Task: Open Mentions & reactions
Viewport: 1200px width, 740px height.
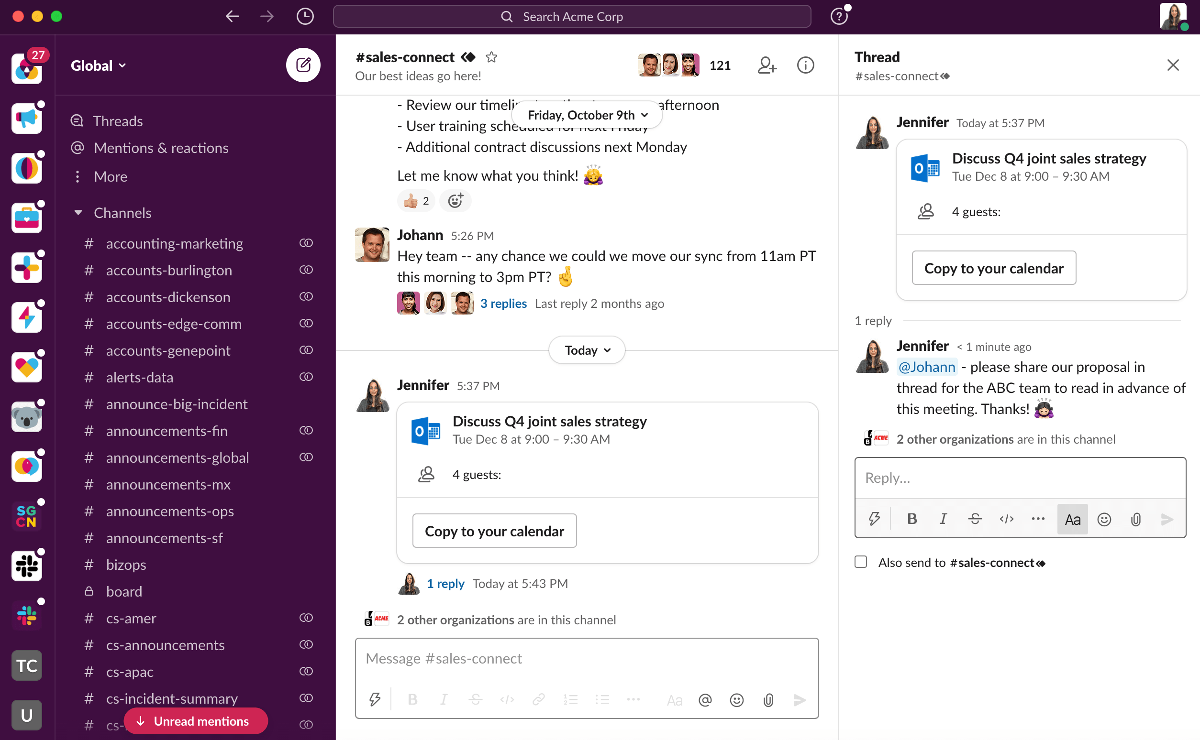Action: point(162,147)
